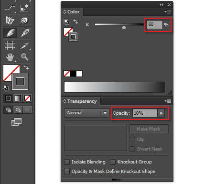Click Default Fill and Stroke in Color panel
The image size is (215, 184).
click(66, 22)
